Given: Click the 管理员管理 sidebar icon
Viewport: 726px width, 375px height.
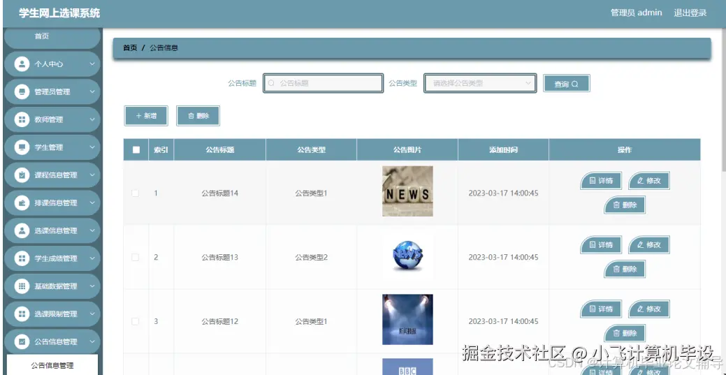Looking at the screenshot, I should pos(22,91).
